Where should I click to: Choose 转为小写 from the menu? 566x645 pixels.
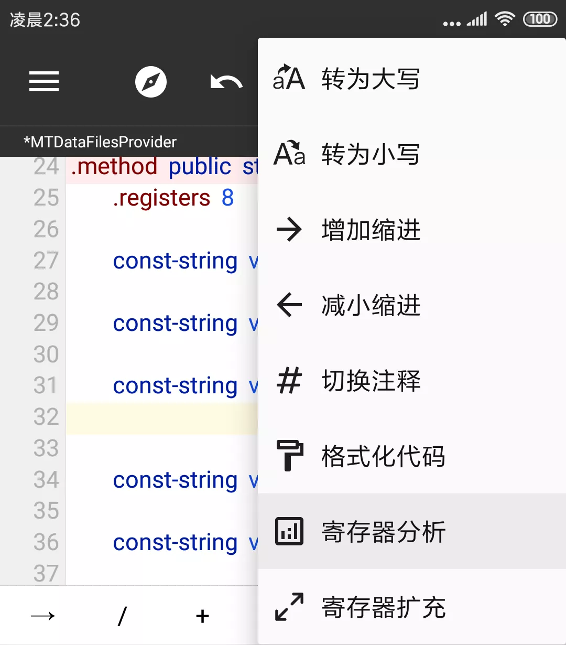click(371, 155)
